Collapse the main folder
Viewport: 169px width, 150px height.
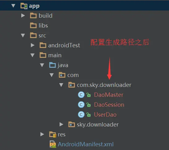[x=32, y=55]
